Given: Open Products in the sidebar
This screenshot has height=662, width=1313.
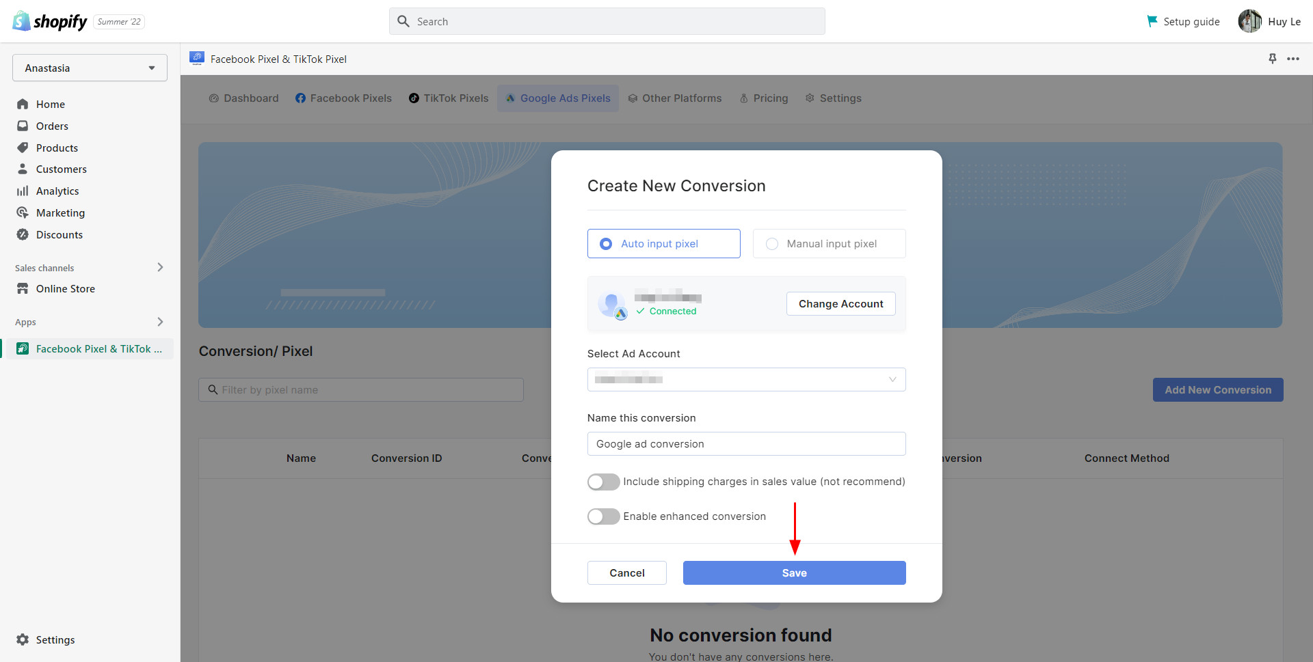Looking at the screenshot, I should coord(57,148).
